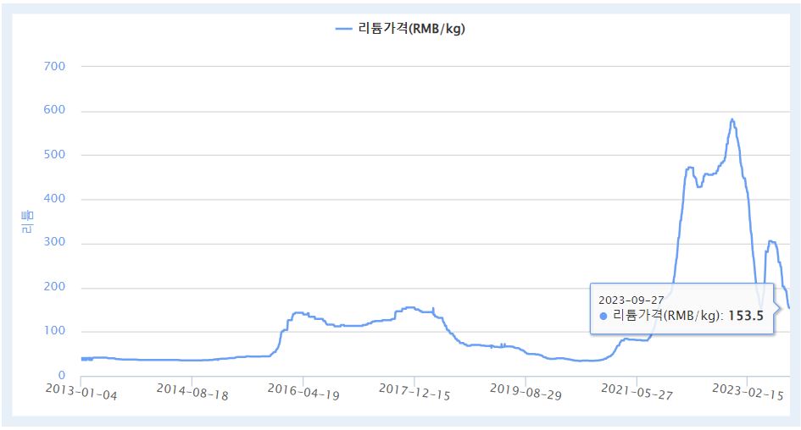Click the last data point at the line's end
The image size is (801, 430).
(789, 308)
